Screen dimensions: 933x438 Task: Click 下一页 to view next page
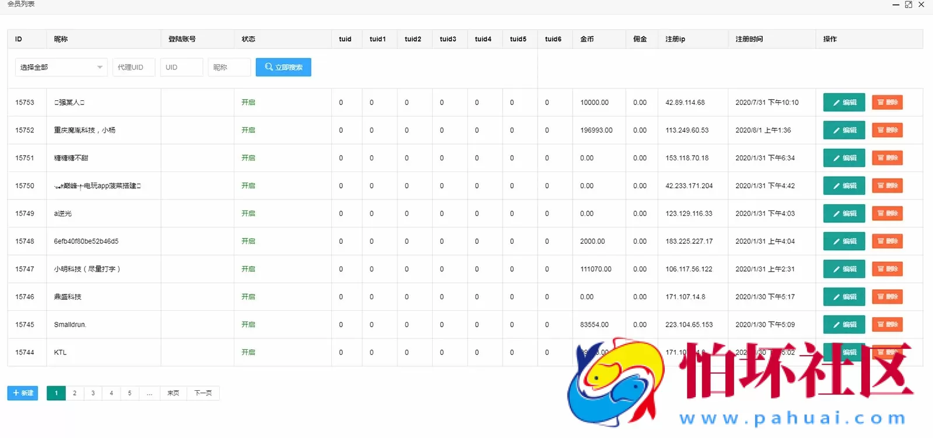coord(203,393)
